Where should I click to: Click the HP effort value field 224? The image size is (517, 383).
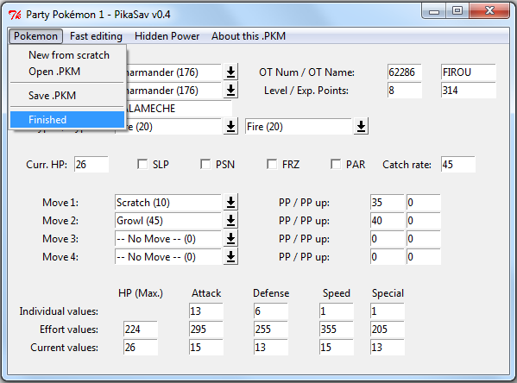pyautogui.click(x=141, y=330)
